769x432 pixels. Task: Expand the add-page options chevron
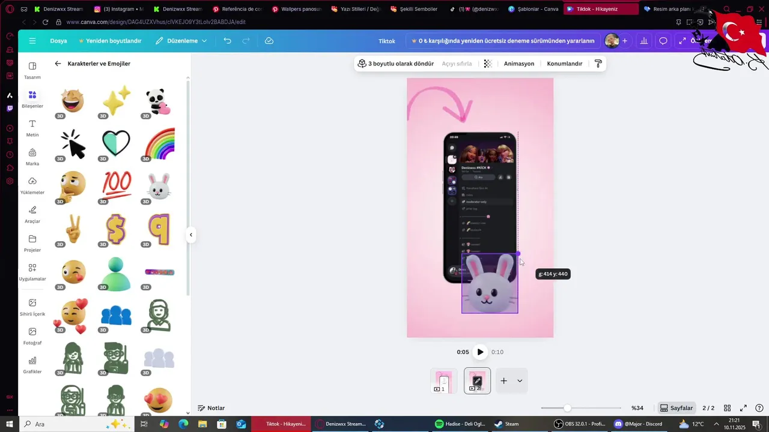click(520, 380)
